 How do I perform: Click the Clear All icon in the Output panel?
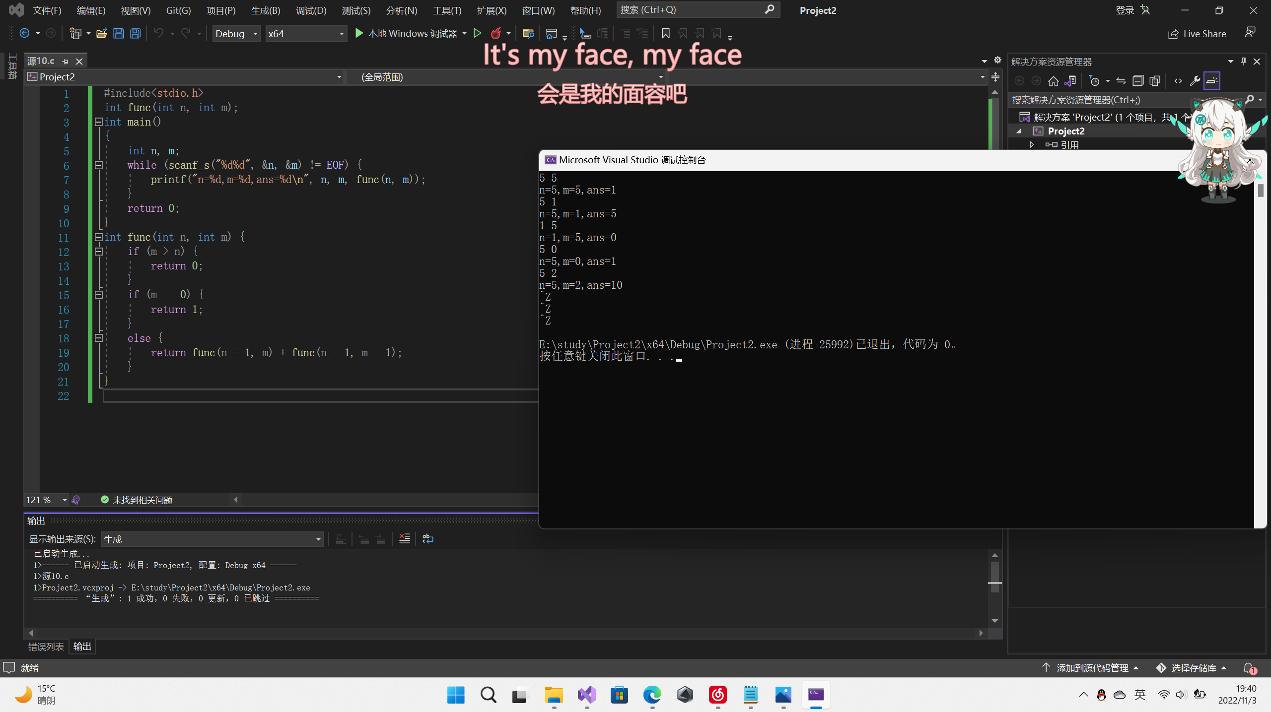tap(404, 539)
